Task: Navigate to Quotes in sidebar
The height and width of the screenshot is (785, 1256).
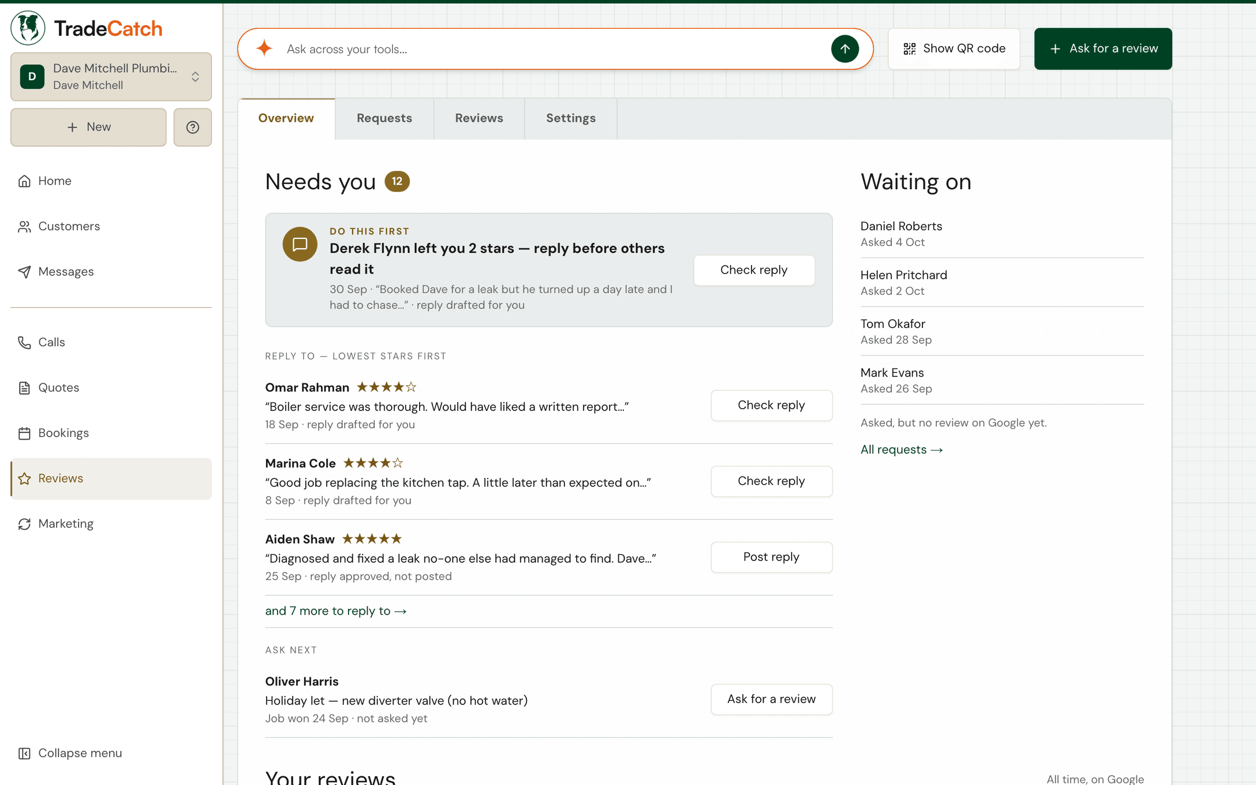Action: [x=111, y=388]
